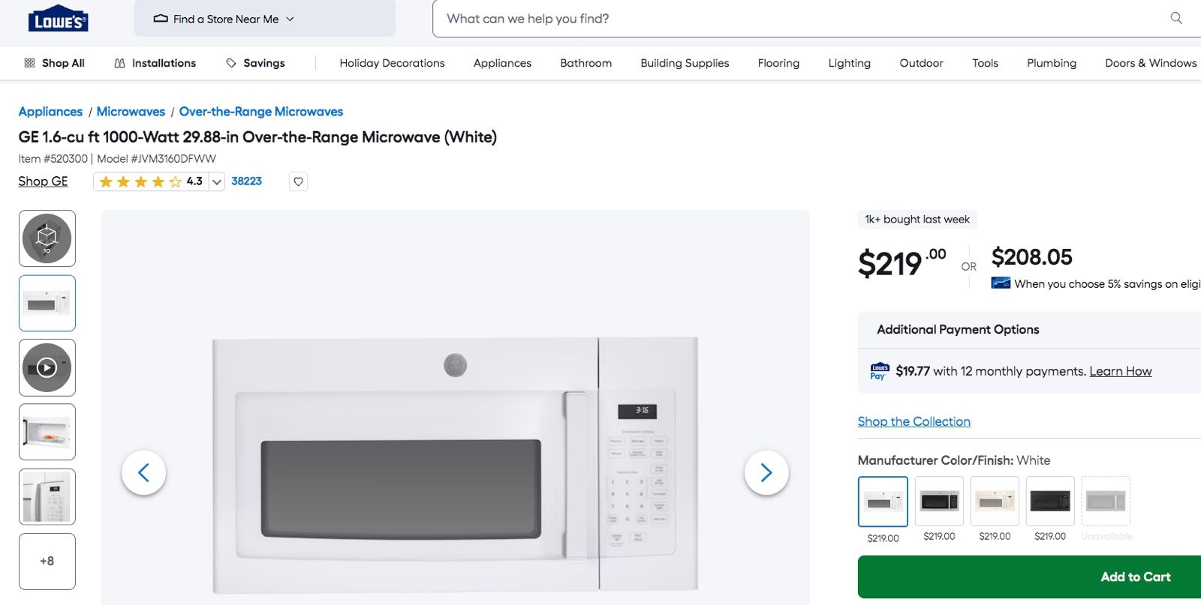1201x605 pixels.
Task: Expand the star rating breakdown chevron
Action: tap(215, 181)
